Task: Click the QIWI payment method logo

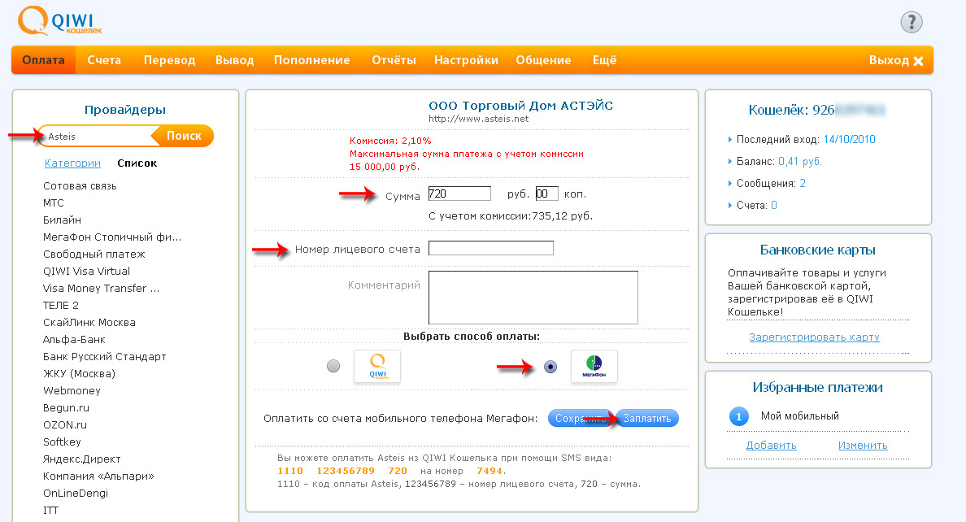Action: 377,366
